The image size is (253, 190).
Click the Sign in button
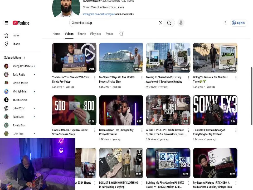coord(238,23)
